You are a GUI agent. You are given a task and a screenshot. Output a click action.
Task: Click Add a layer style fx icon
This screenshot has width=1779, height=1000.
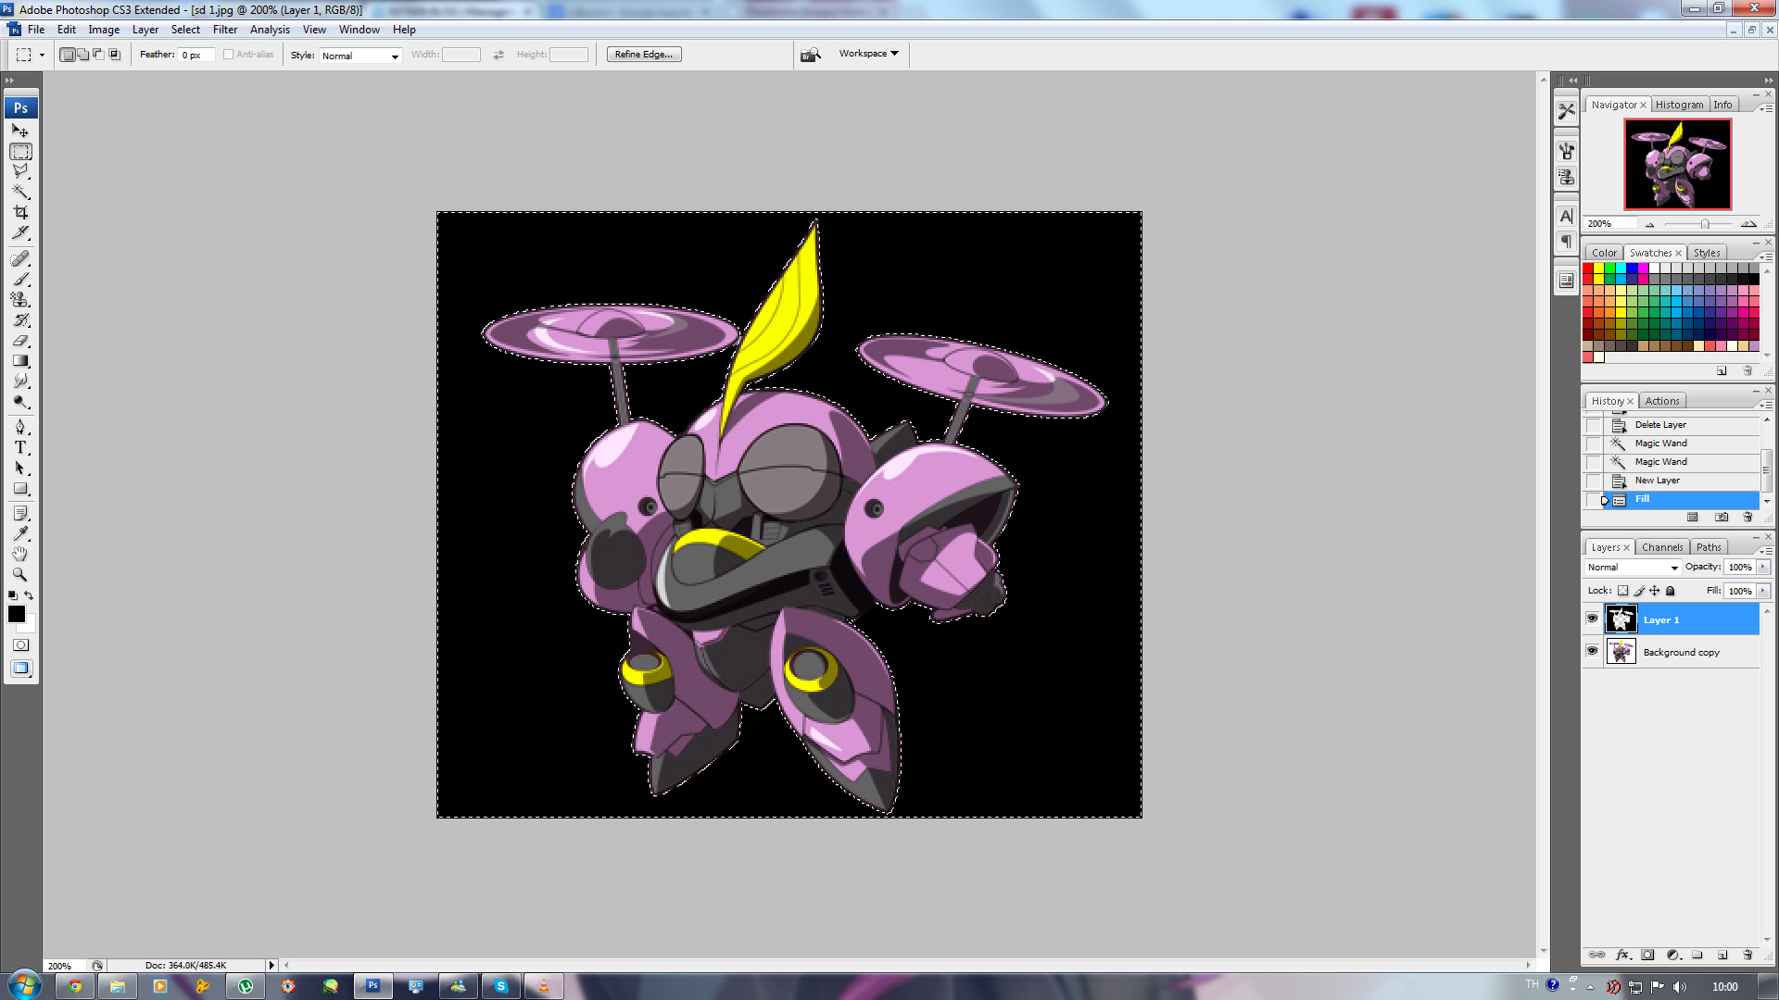1622,955
